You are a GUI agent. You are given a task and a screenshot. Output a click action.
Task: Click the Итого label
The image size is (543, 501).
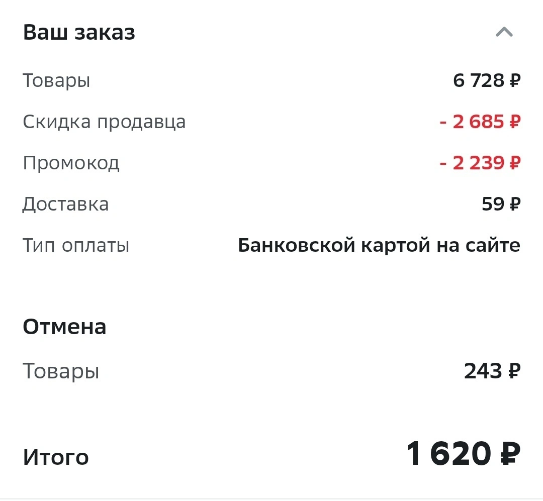pyautogui.click(x=56, y=457)
